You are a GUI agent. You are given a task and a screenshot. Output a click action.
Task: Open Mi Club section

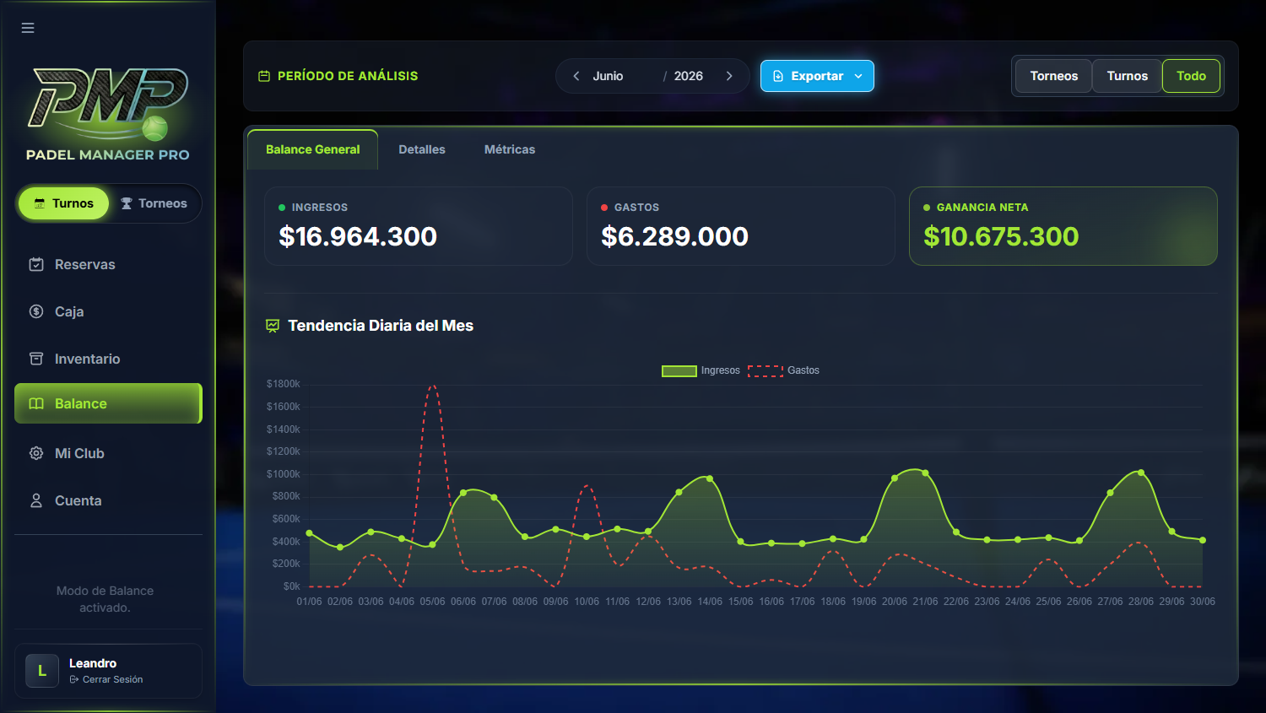tap(108, 453)
